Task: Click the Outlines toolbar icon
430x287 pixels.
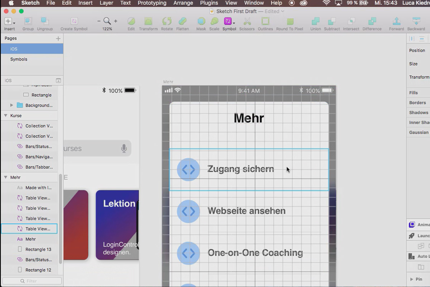Action: [265, 21]
